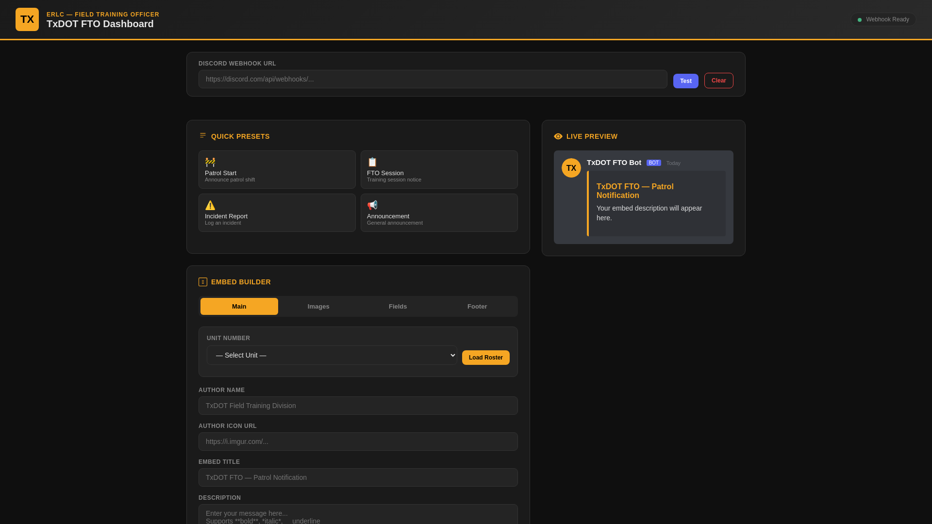The width and height of the screenshot is (932, 524).
Task: Click 'Your embed description will appear here' text
Action: tap(649, 213)
